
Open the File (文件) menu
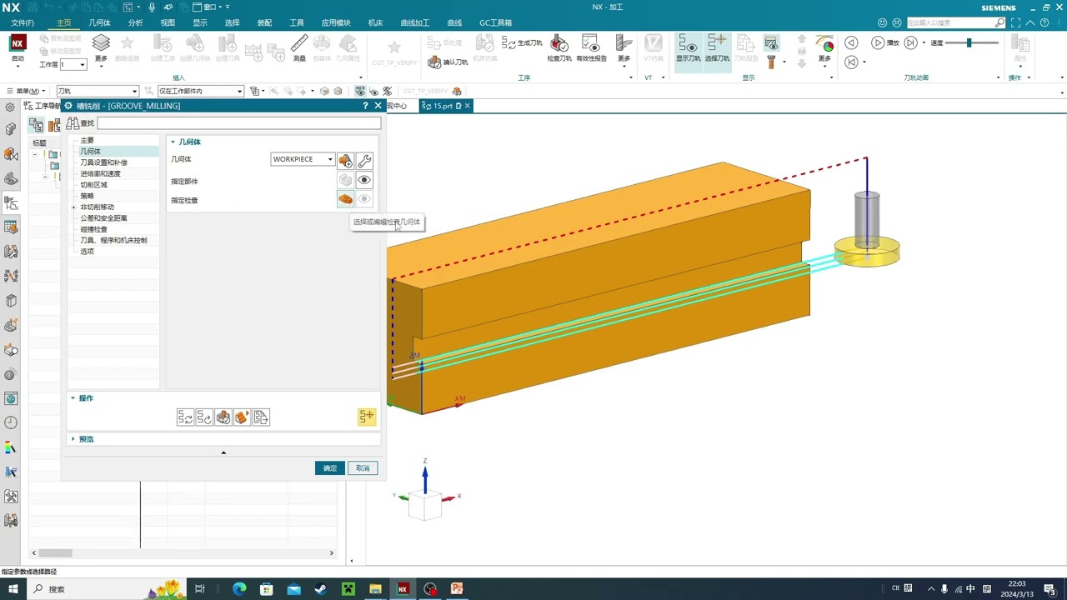click(x=23, y=22)
